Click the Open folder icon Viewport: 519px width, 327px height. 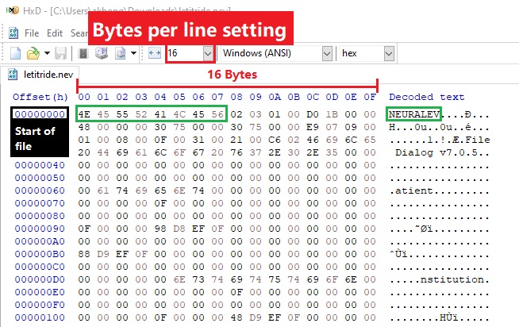pyautogui.click(x=32, y=54)
